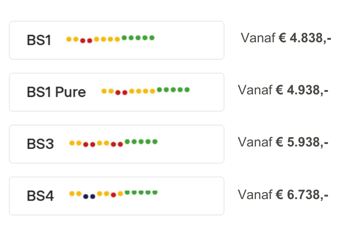This screenshot has width=349, height=232.
Task: Click the red dots beside BS1 Pure
Action: [x=122, y=92]
